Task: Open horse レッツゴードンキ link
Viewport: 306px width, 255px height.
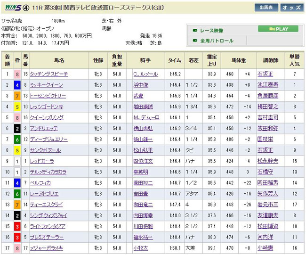Action: click(x=46, y=107)
